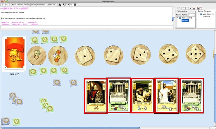Select the Praetorianus card

click(96, 96)
